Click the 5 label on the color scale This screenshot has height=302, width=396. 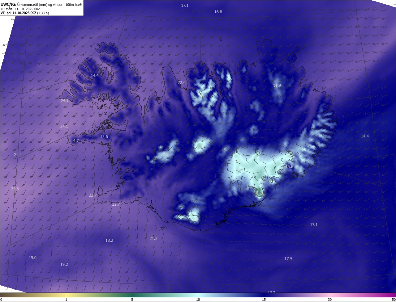click(132, 300)
